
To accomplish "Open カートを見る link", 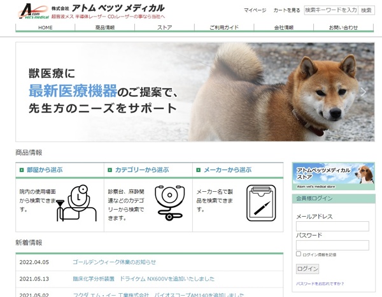I will point(286,10).
